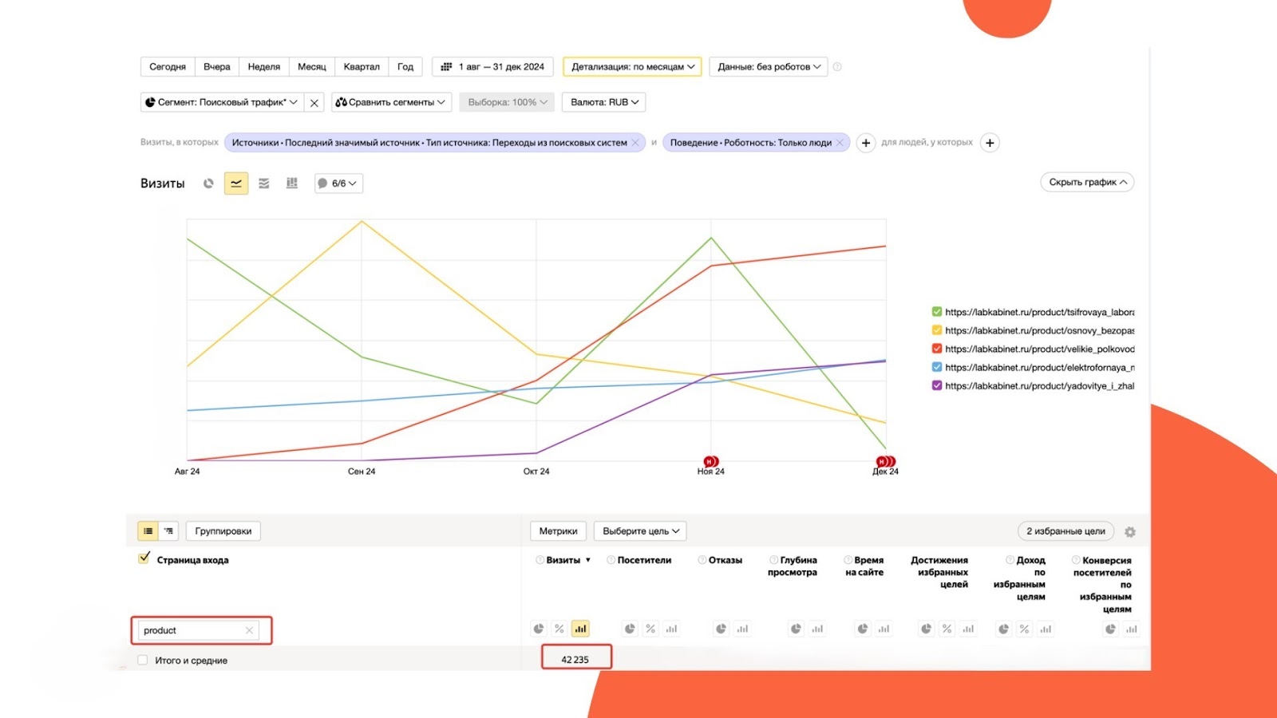Switch to the stacked area chart

(264, 183)
